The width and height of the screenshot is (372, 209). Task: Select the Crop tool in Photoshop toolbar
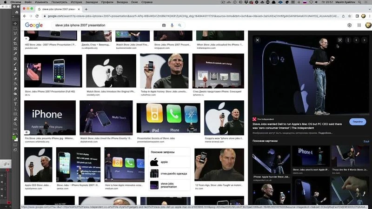15,44
